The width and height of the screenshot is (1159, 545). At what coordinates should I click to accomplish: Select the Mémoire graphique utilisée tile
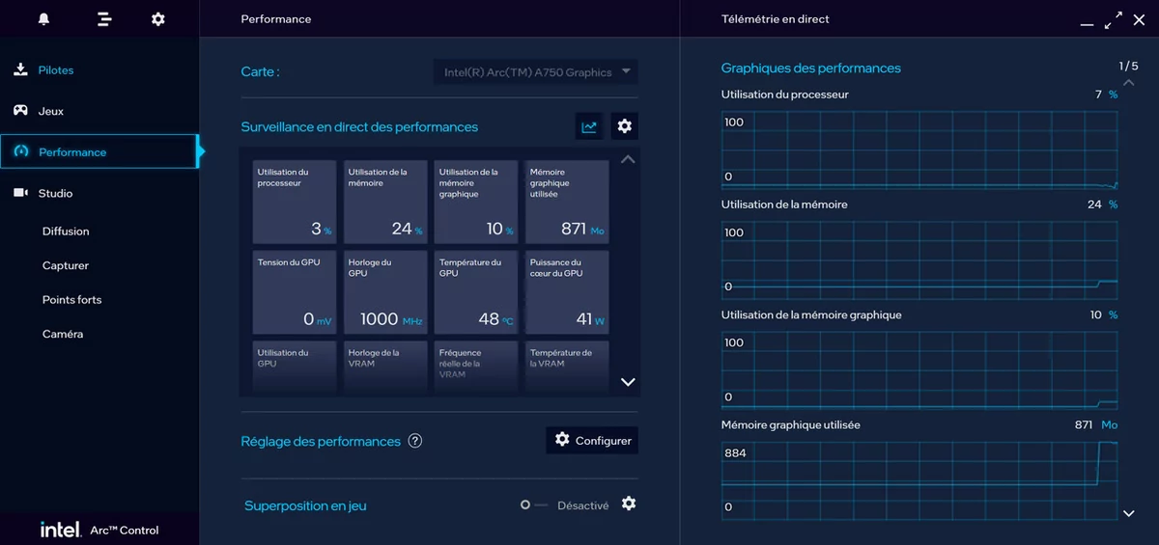(567, 202)
